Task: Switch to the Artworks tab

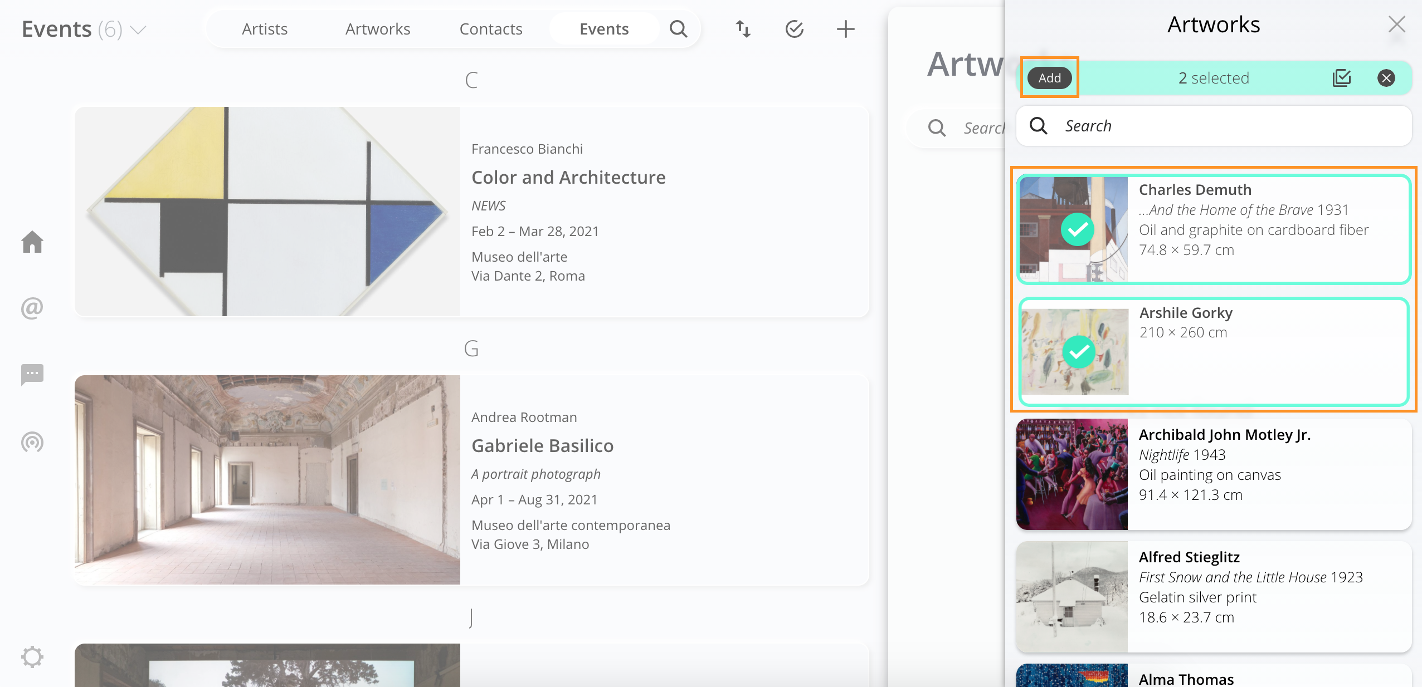Action: point(378,29)
